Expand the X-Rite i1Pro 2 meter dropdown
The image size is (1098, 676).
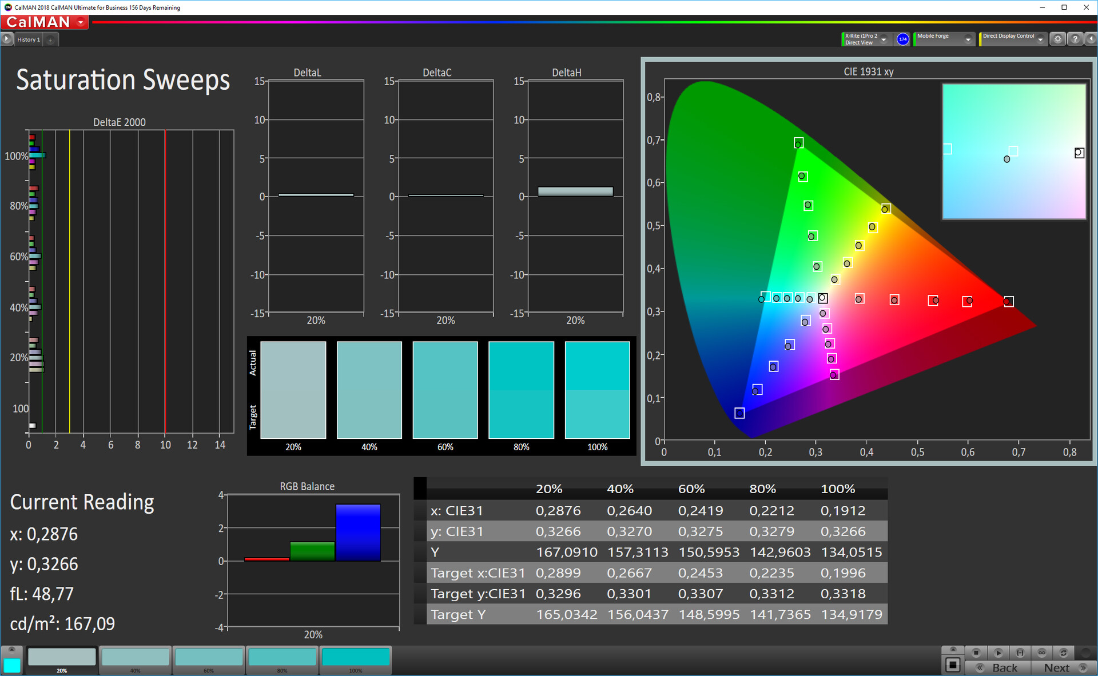[884, 39]
